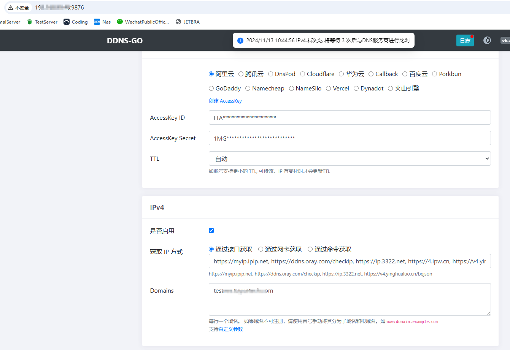Select the Dynadot provider option
The image size is (510, 350).
tap(356, 89)
